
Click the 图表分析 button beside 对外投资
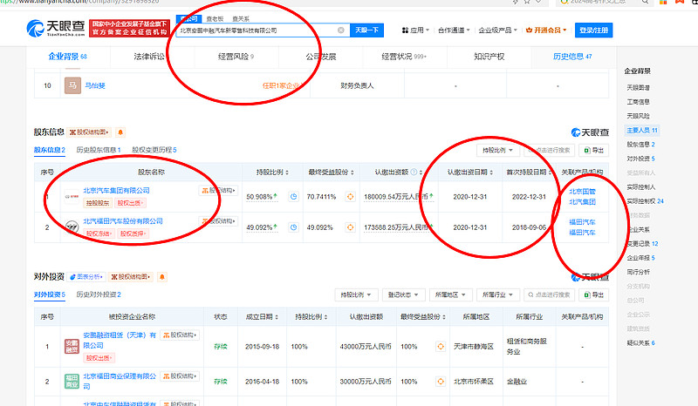[x=86, y=276]
